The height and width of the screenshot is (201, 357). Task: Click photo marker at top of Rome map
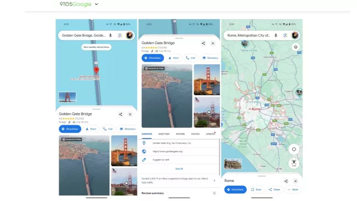coord(245,43)
